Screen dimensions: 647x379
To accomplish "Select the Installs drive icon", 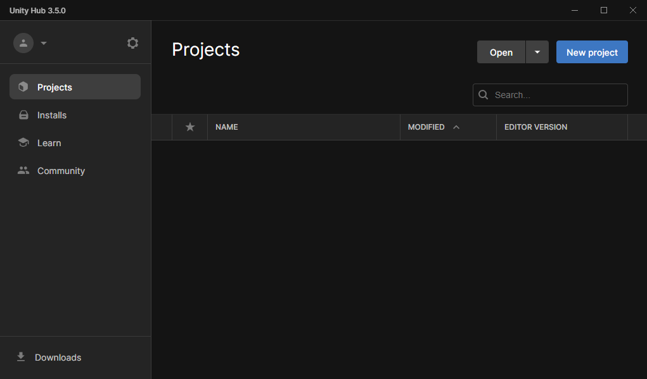I will [23, 115].
